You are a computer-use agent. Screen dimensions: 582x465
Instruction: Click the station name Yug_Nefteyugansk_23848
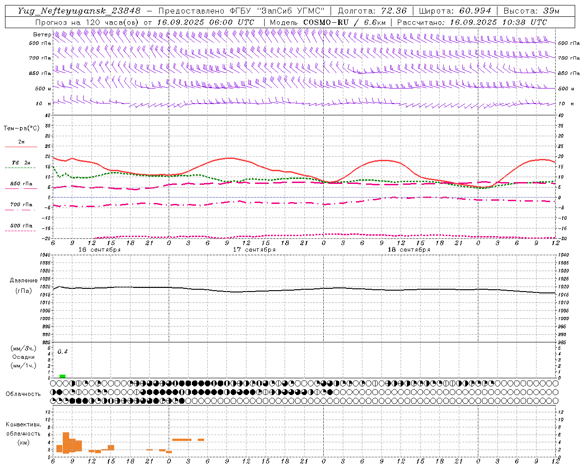point(79,11)
